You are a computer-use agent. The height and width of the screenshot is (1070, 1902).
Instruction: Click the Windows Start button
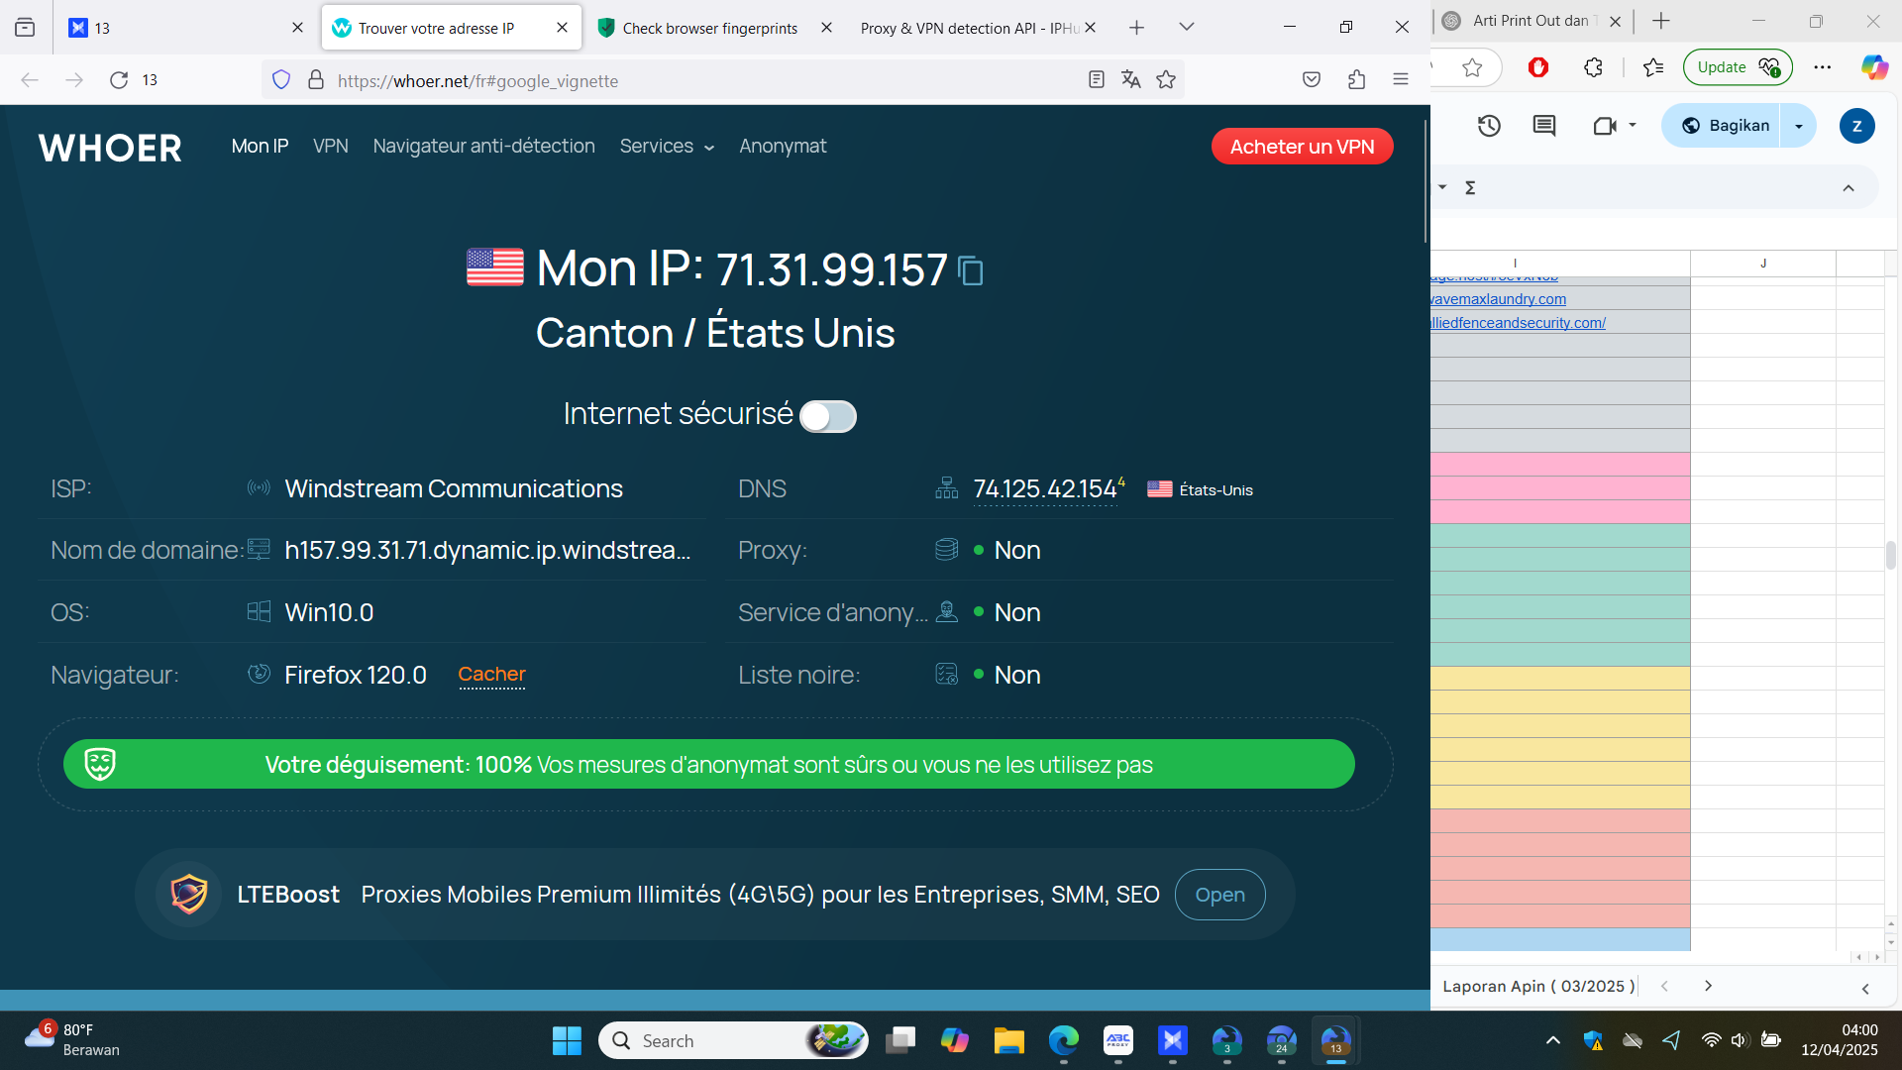point(567,1040)
